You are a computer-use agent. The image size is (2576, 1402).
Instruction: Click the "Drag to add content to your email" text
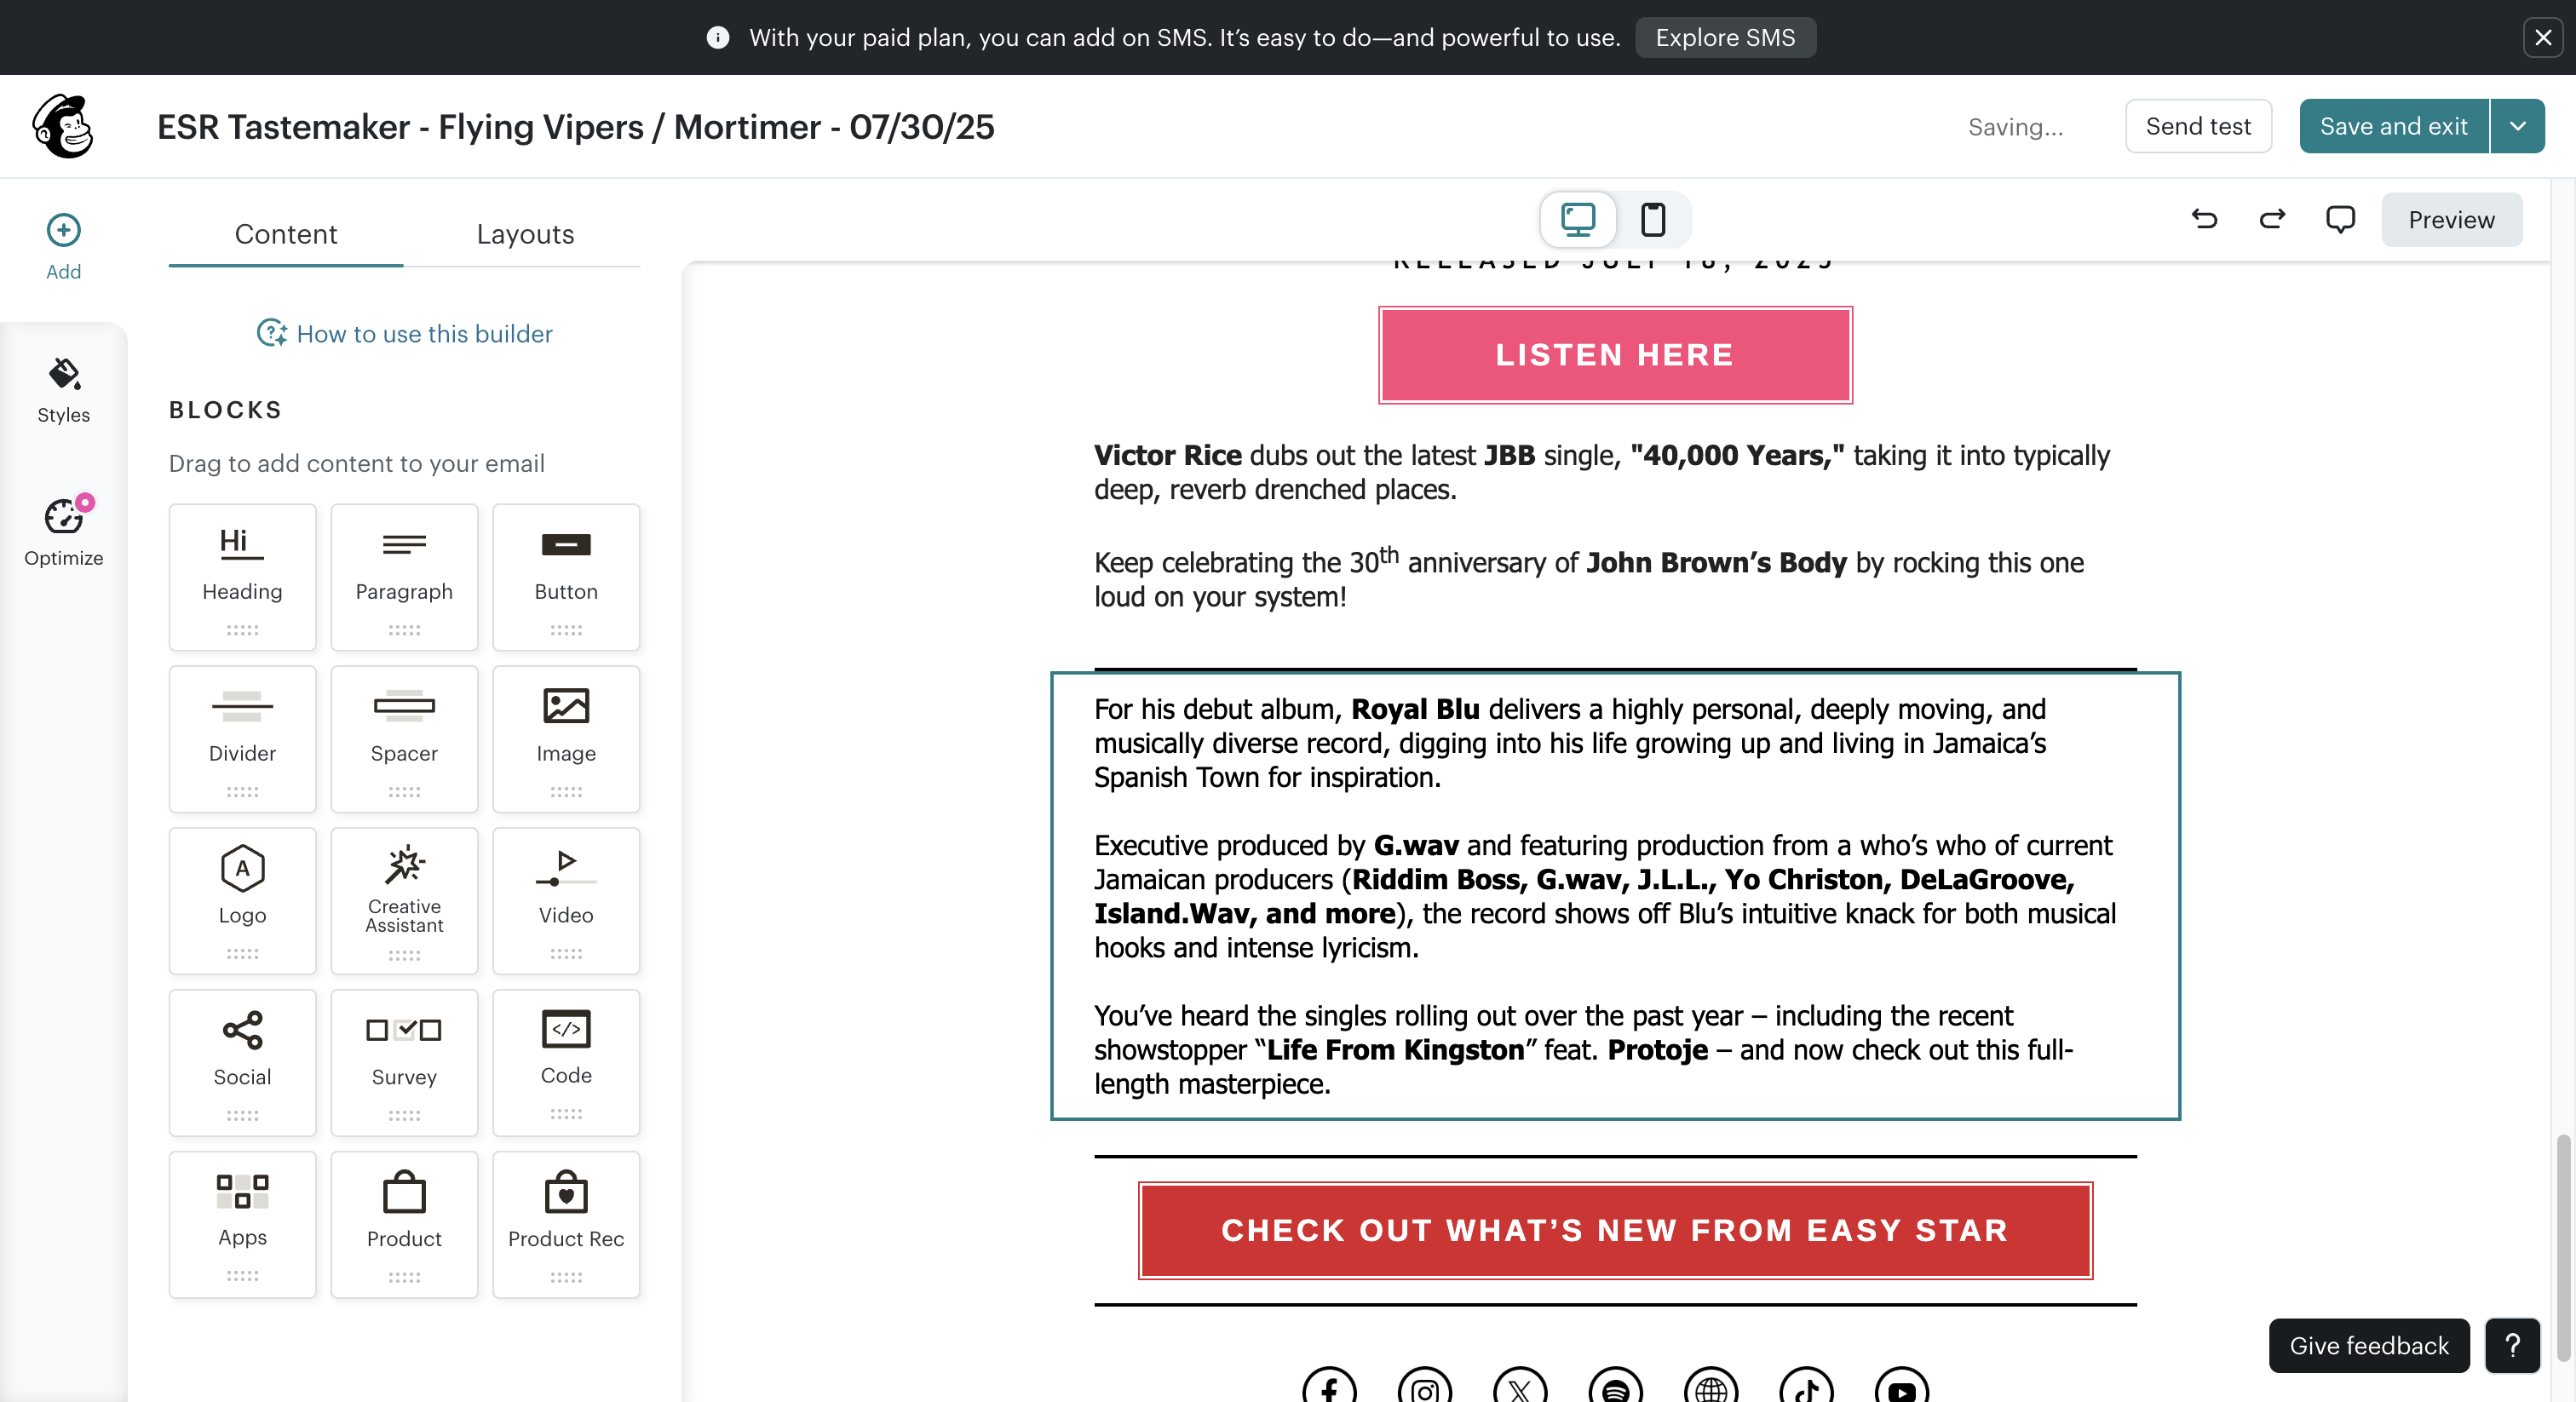(357, 464)
